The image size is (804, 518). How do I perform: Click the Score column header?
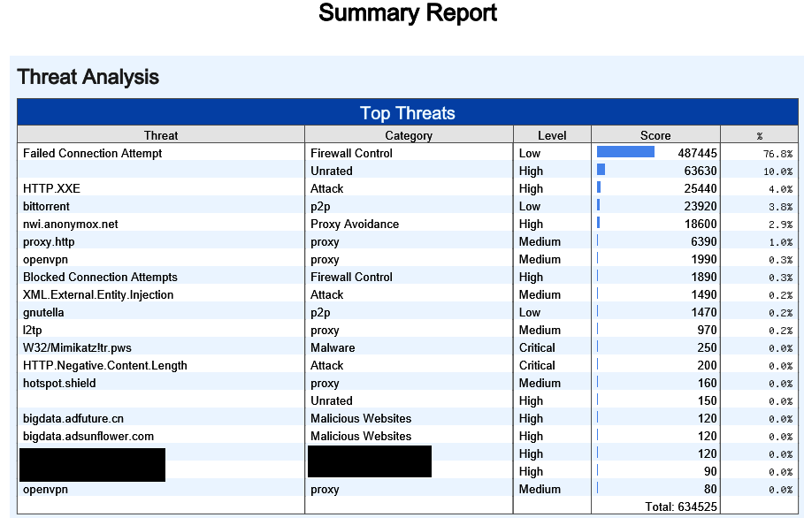coord(655,135)
